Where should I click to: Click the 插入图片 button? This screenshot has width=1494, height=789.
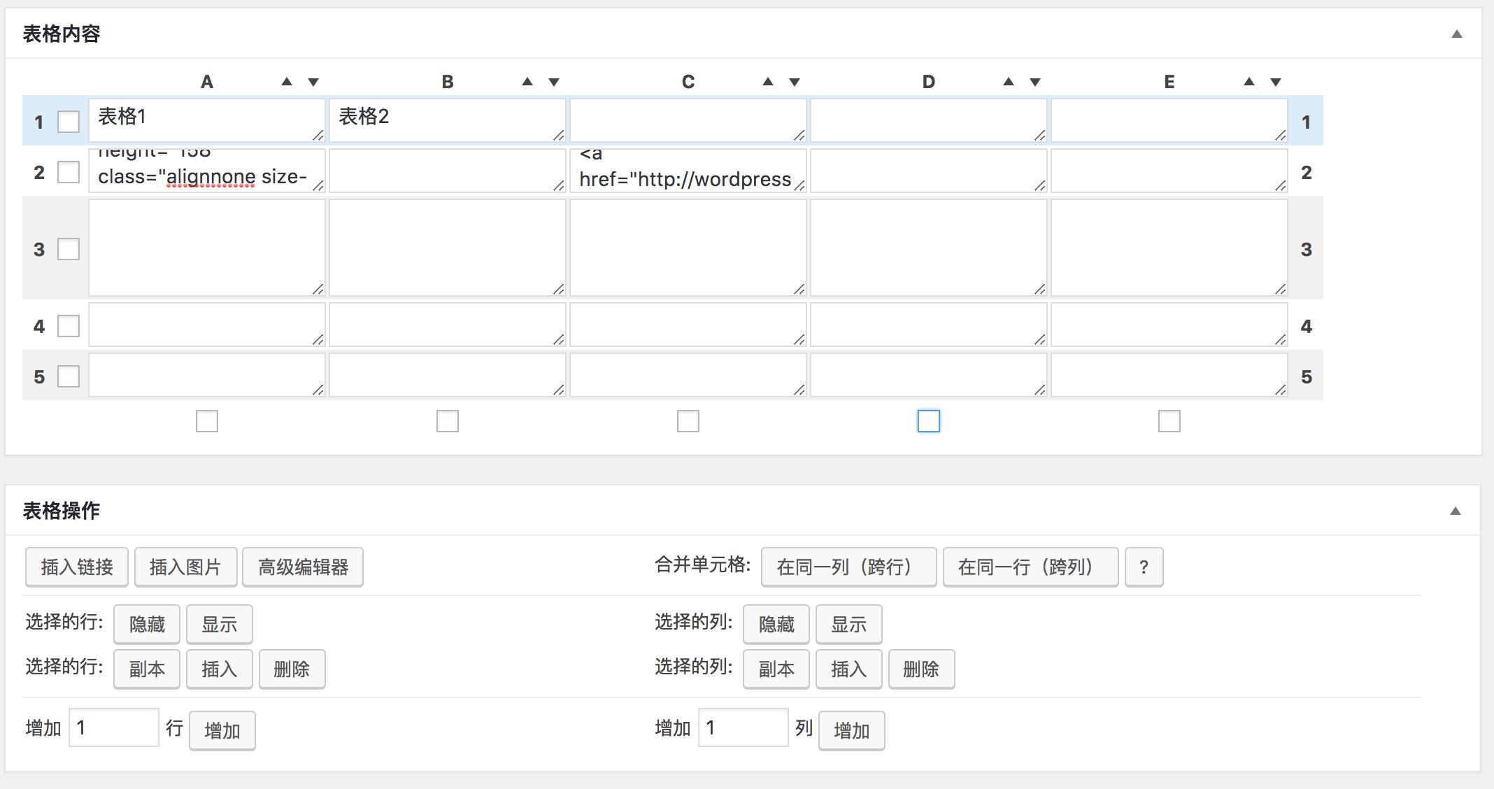[x=186, y=567]
